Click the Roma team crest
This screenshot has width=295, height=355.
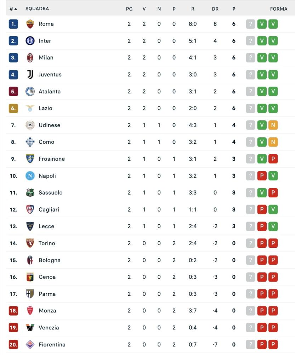pyautogui.click(x=30, y=24)
